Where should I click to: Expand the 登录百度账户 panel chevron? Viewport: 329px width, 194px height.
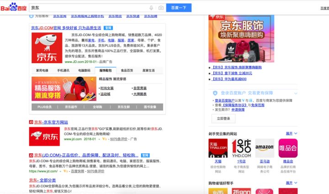tap(296, 93)
